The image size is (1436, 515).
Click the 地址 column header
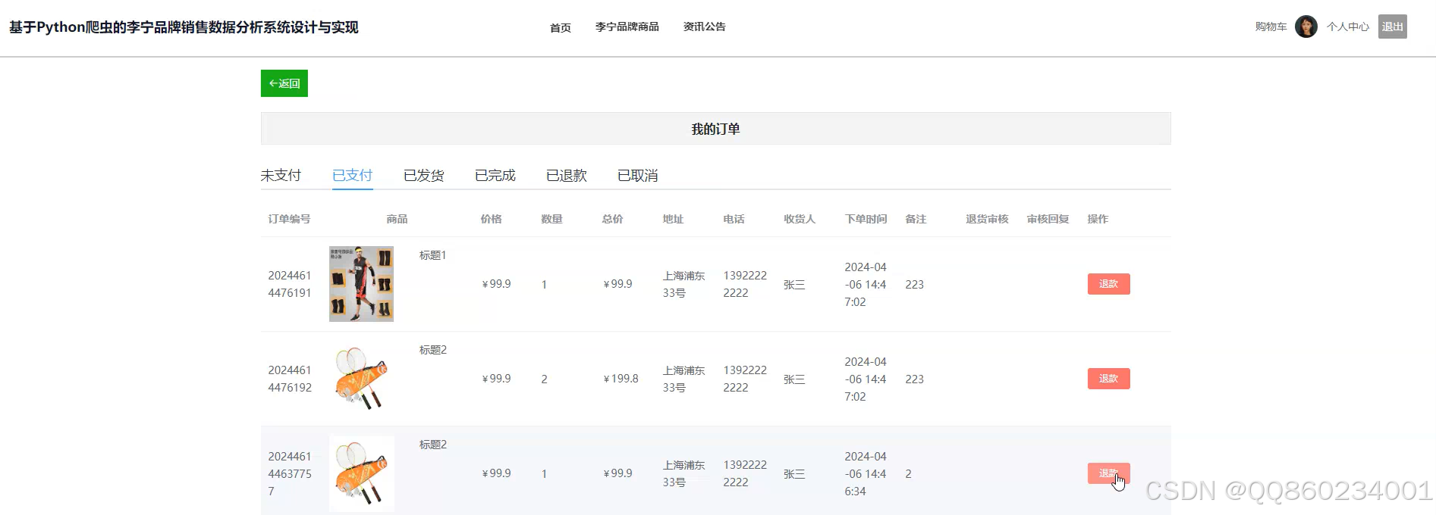point(674,219)
